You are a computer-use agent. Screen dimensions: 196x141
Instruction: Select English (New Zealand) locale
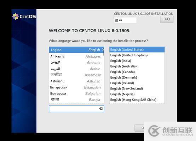coord(137,88)
